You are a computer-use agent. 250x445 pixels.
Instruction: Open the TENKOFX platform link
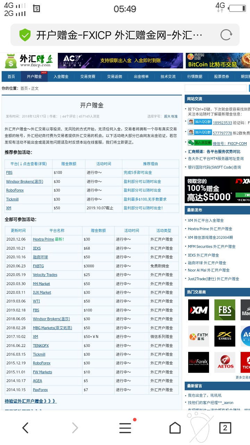[41, 346]
